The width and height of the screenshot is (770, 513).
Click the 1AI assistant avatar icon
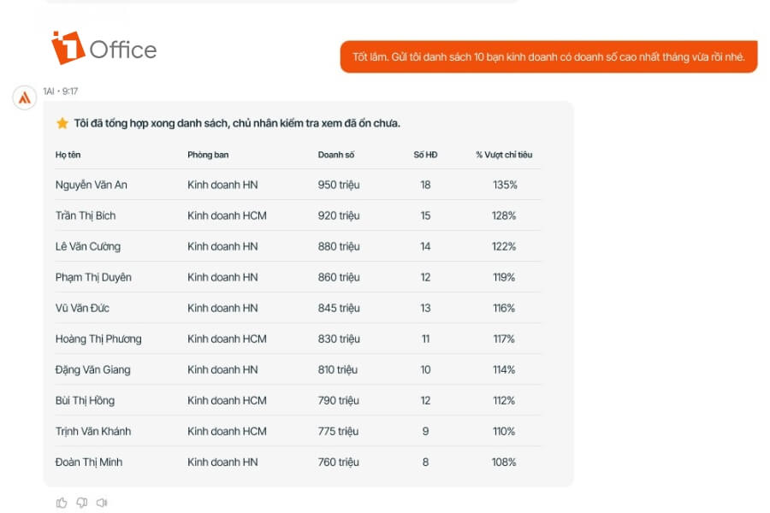pyautogui.click(x=25, y=97)
